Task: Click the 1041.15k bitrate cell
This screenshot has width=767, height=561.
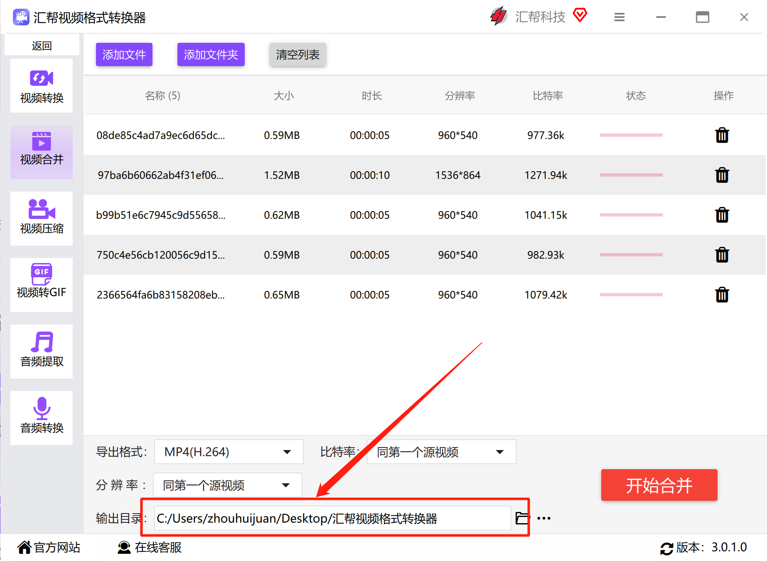Action: tap(546, 215)
